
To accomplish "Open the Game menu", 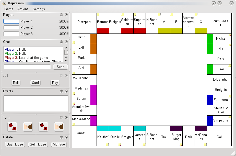I will (9, 9).
